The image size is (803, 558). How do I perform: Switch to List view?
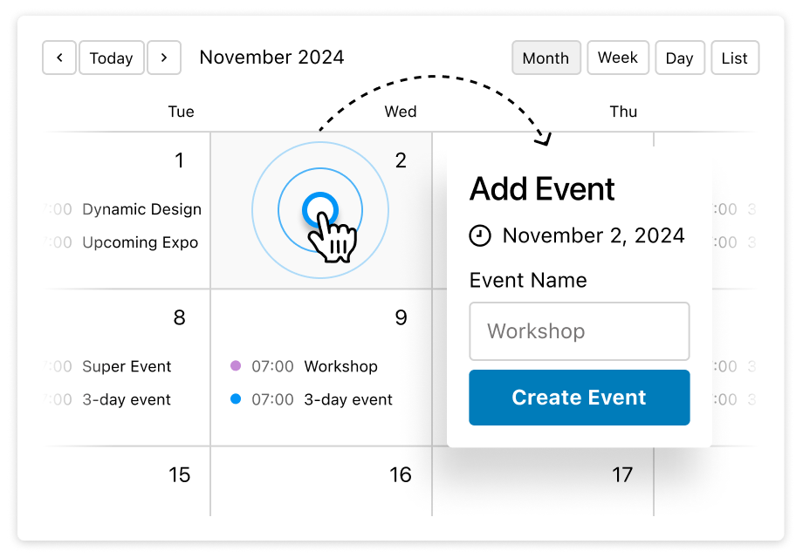tap(735, 58)
